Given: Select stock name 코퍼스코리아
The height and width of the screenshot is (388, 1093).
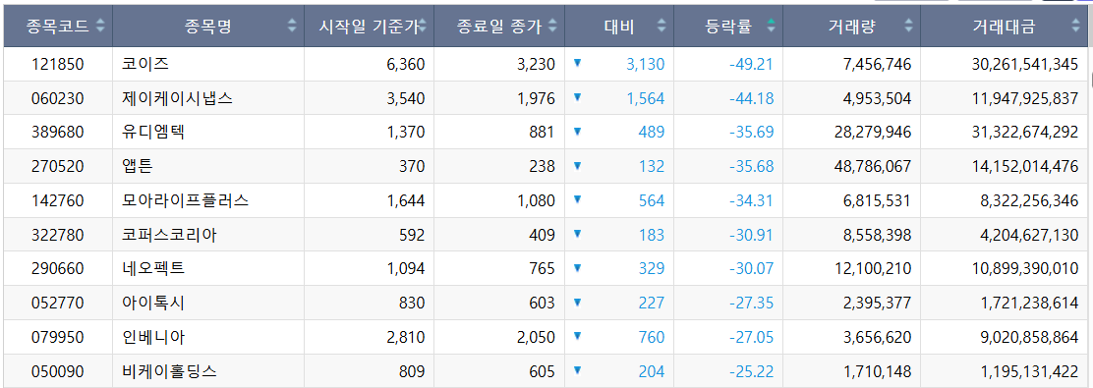Looking at the screenshot, I should [x=169, y=235].
